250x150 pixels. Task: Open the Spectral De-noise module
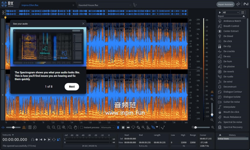click(232, 122)
